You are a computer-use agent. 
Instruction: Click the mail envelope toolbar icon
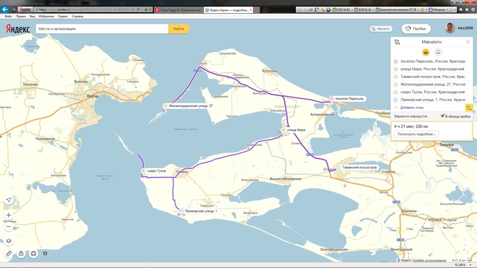coord(299,10)
